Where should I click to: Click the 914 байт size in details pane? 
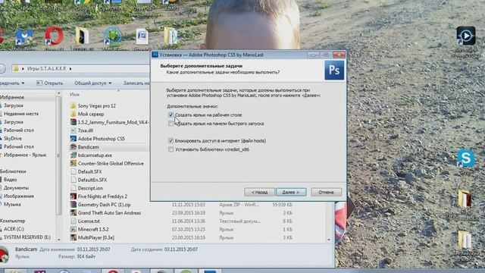86,256
